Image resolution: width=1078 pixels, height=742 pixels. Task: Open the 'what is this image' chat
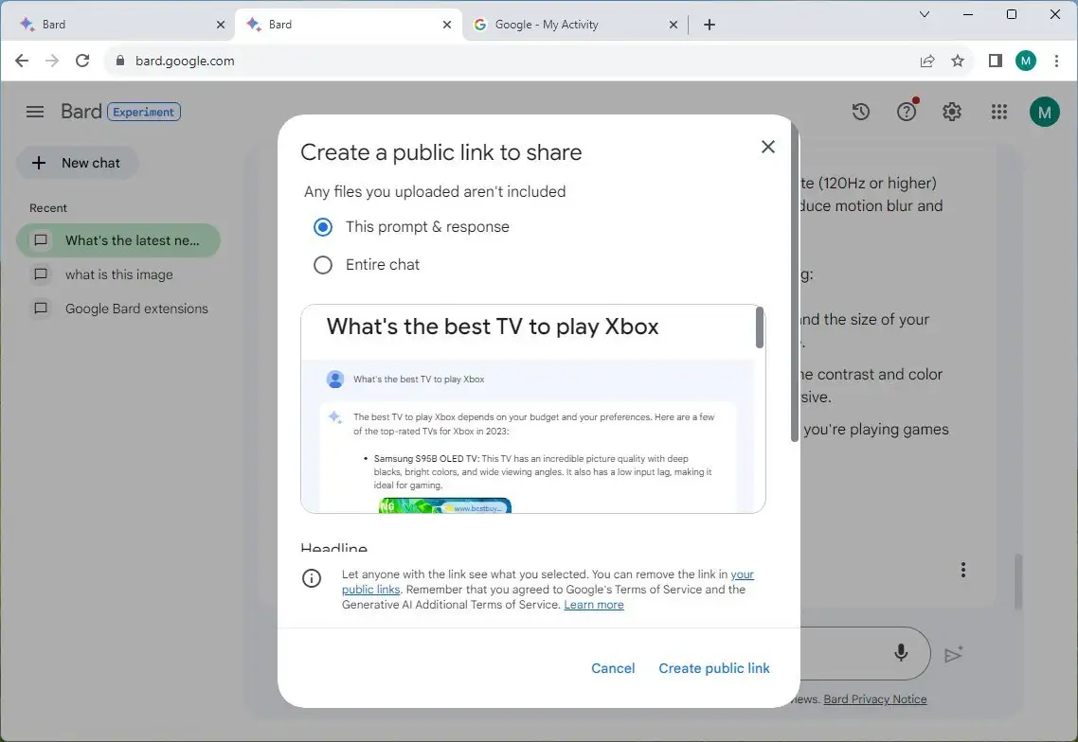point(118,274)
